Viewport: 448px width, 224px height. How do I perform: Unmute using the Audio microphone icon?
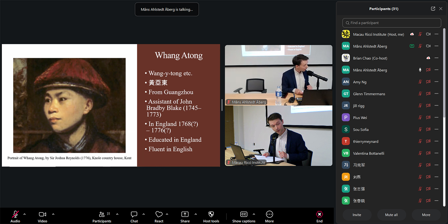pyautogui.click(x=15, y=214)
